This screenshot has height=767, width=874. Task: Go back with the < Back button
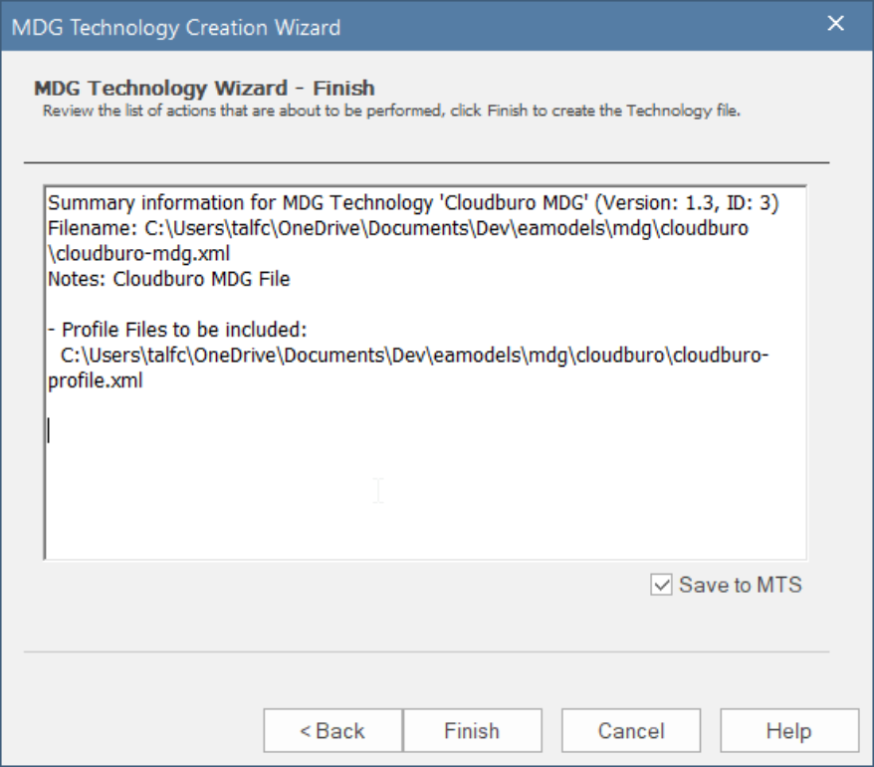(x=332, y=731)
